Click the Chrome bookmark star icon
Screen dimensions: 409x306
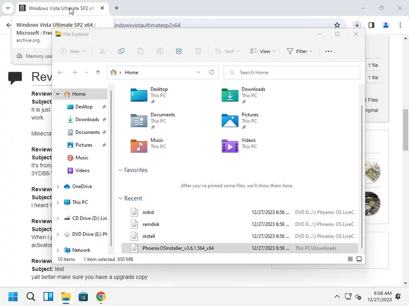pos(337,25)
